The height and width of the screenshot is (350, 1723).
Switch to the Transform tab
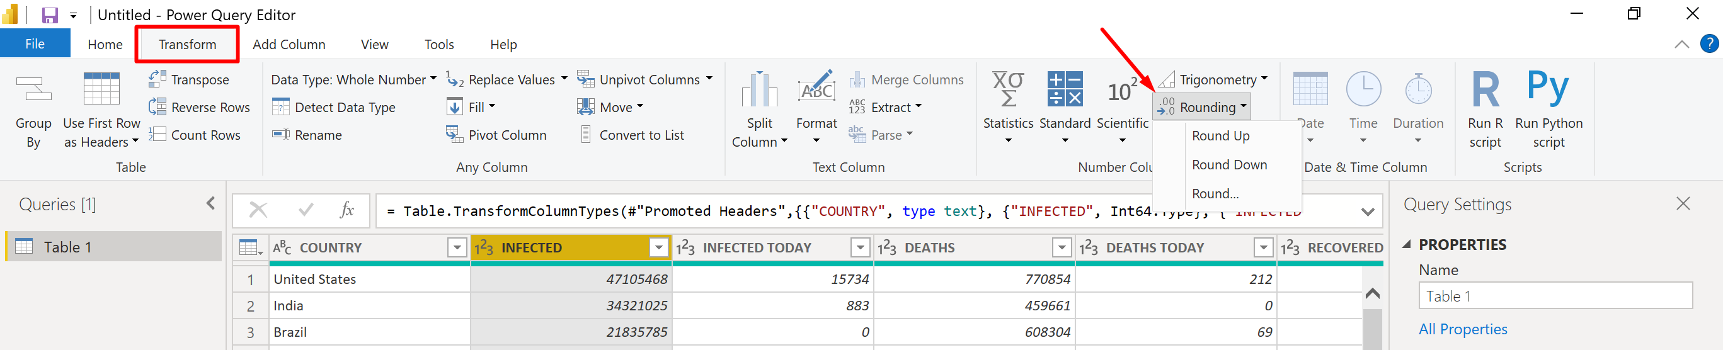click(187, 44)
